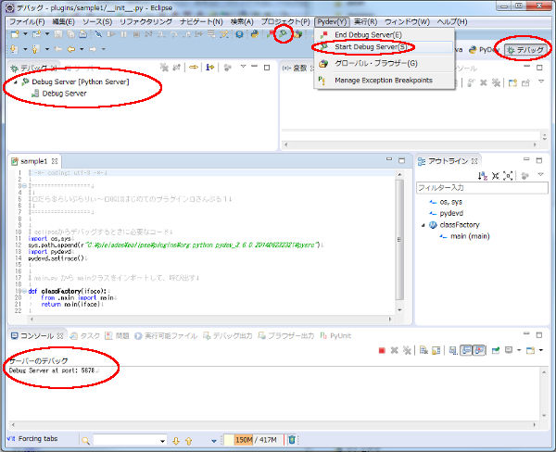Click the editor vertical scrollbar thumb
The width and height of the screenshot is (556, 452).
pos(399,240)
